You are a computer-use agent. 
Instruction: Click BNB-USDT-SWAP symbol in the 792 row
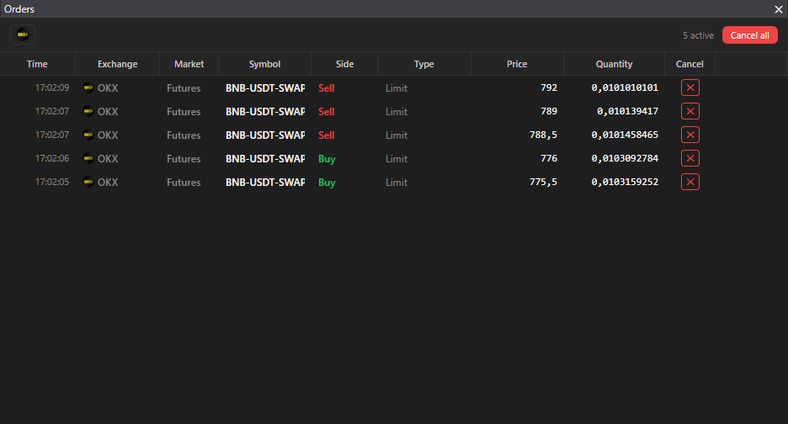click(x=265, y=88)
